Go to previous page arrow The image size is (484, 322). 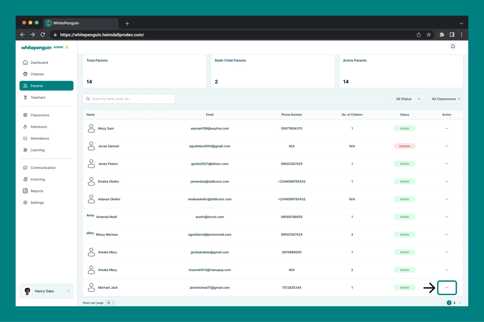coord(444,303)
